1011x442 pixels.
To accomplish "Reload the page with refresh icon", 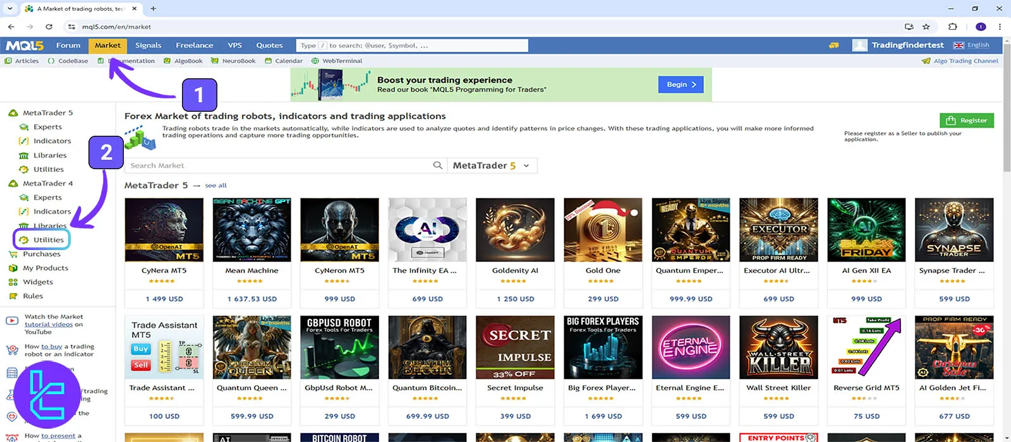I will pos(49,27).
